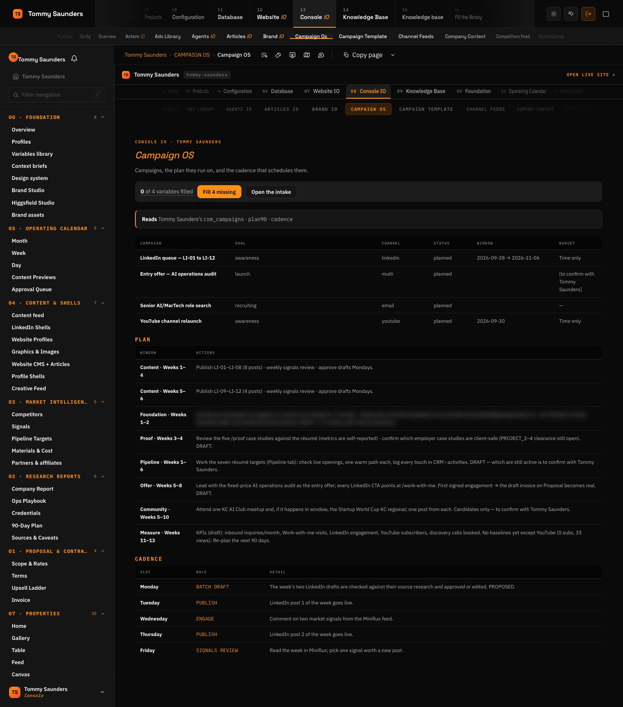Open the map icon in page toolbar
Screen dimensions: 623x707
click(x=307, y=55)
